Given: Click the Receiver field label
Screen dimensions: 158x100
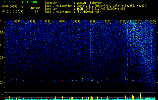Looking at the screenshot, I should (x=51, y=9).
